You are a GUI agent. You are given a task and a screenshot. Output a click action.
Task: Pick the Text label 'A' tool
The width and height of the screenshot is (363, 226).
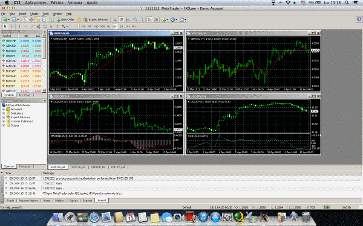51,27
